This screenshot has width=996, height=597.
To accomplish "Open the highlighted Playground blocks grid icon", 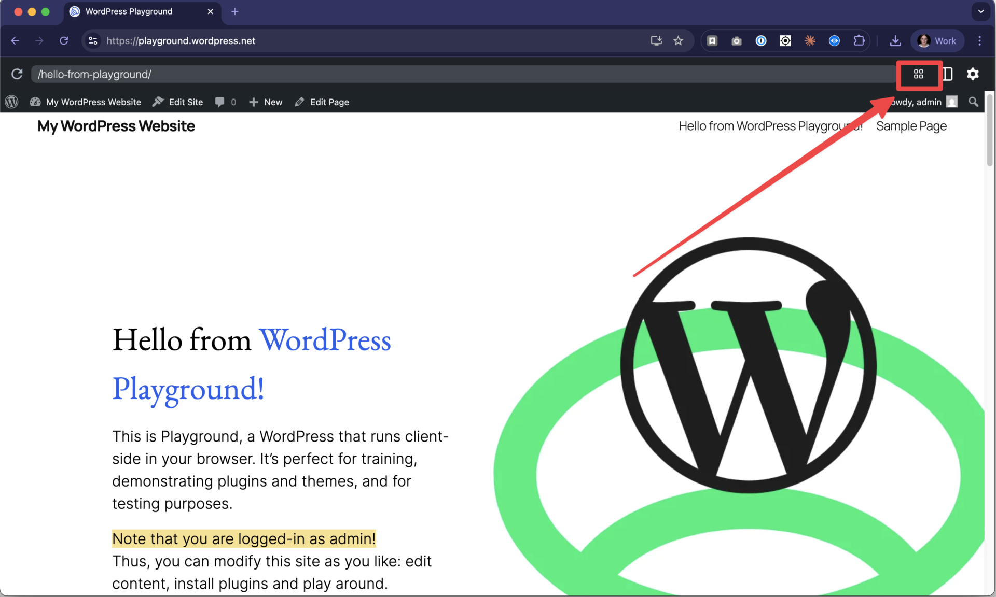I will pos(919,75).
